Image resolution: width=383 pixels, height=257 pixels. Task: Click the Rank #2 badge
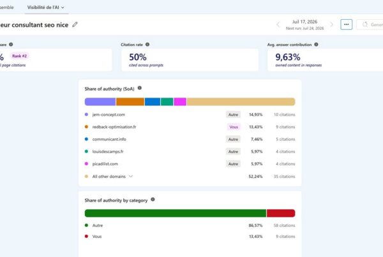click(x=20, y=56)
